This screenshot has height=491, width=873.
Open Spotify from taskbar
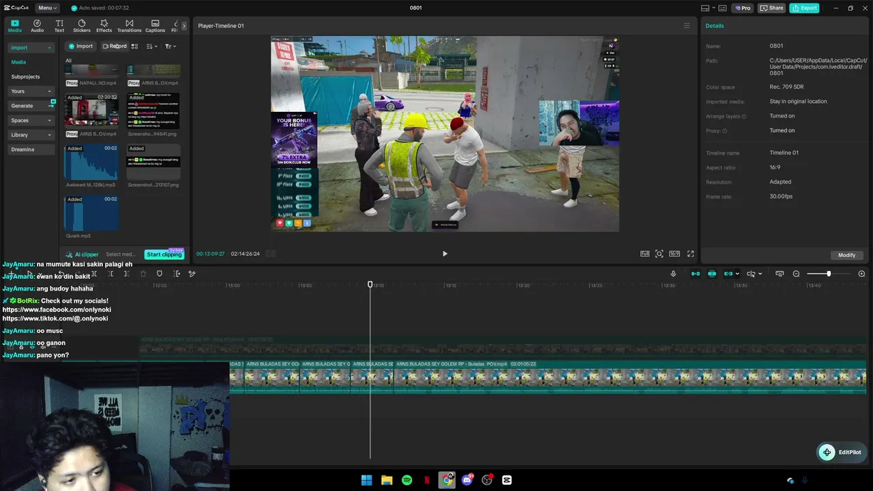[406, 480]
